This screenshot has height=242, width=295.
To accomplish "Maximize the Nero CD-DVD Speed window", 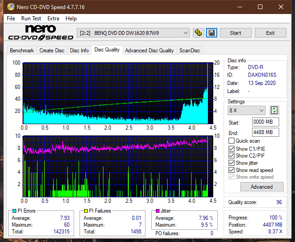I will point(260,7).
